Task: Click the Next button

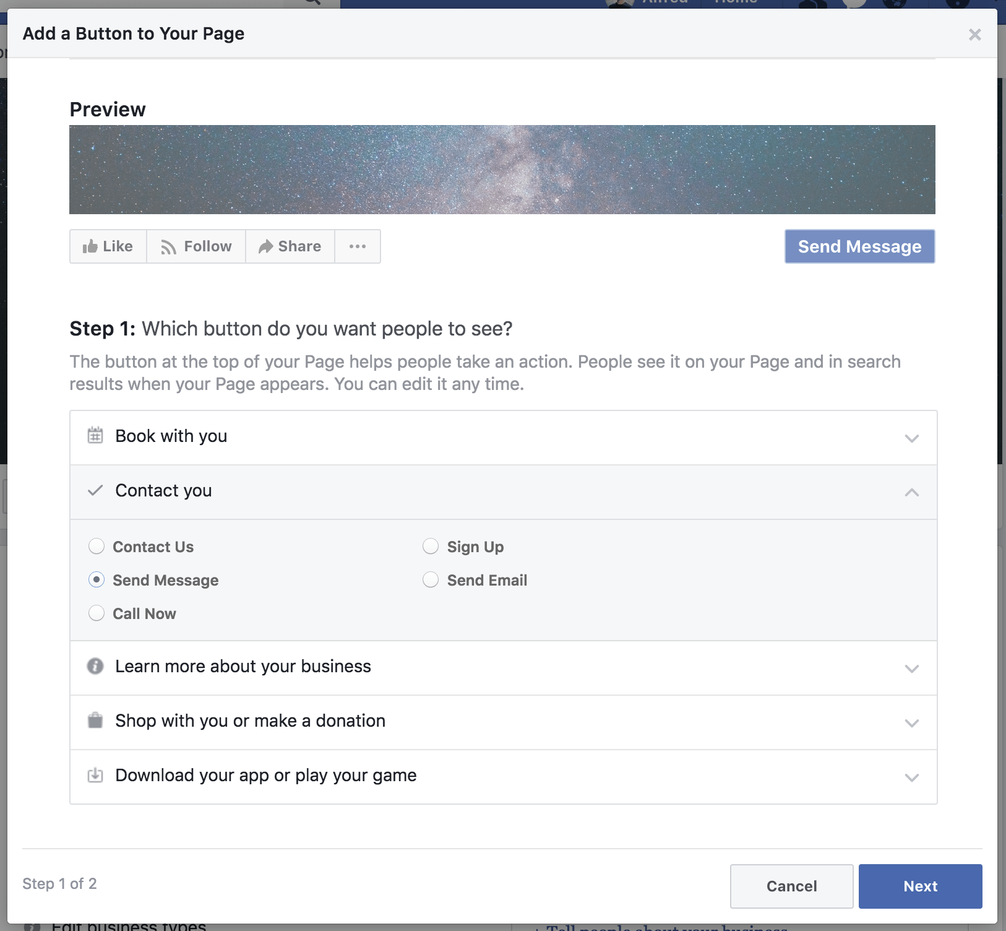Action: pos(920,886)
